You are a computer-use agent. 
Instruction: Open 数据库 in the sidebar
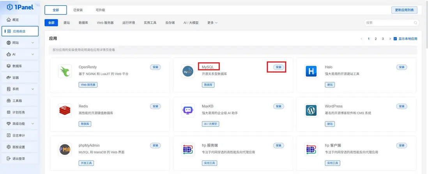[x=20, y=66]
